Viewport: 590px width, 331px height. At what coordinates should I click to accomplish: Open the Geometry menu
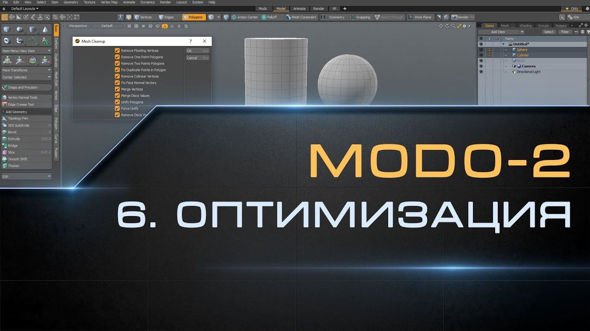tap(71, 2)
